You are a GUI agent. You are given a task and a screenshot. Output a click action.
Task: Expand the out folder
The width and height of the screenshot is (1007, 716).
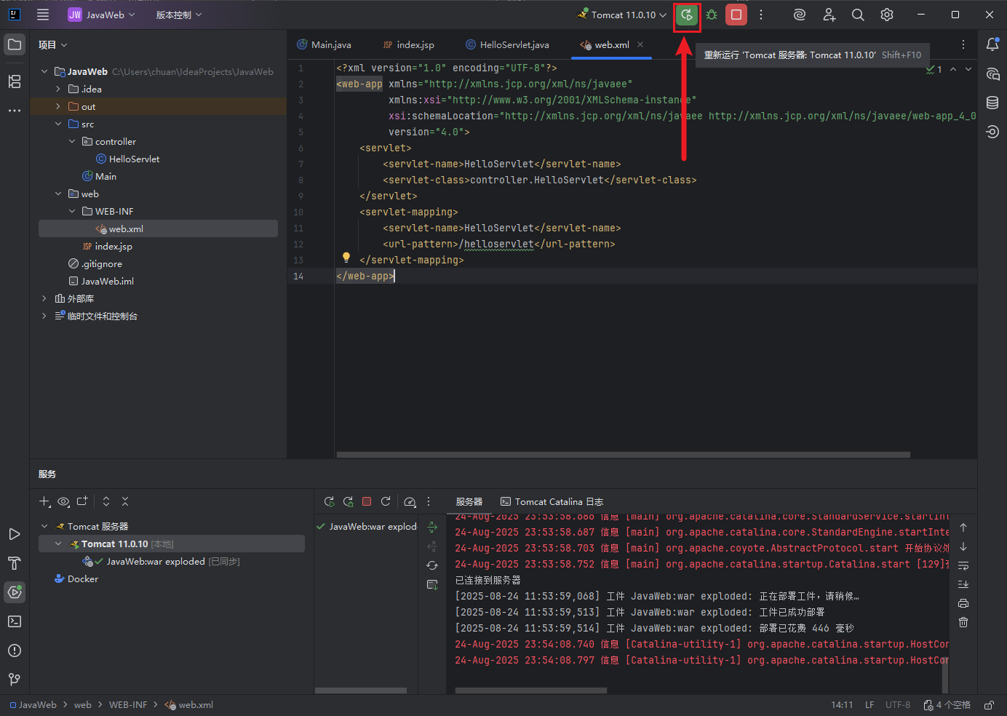[x=58, y=106]
